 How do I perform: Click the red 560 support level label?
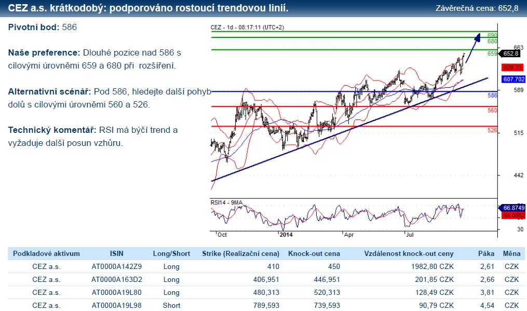pyautogui.click(x=492, y=110)
